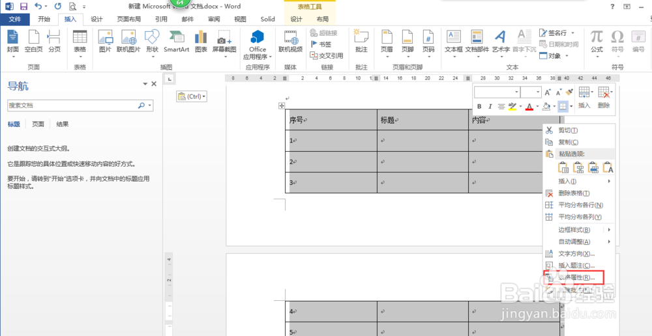The height and width of the screenshot is (336, 652).
Task: Open the Table (表格) insert button
Action: pyautogui.click(x=80, y=44)
